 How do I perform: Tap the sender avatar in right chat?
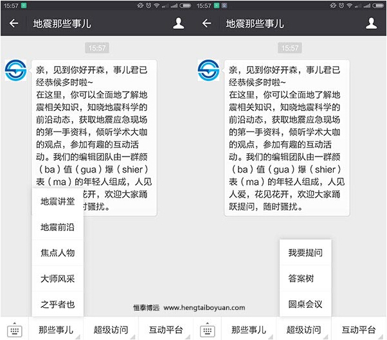click(208, 71)
